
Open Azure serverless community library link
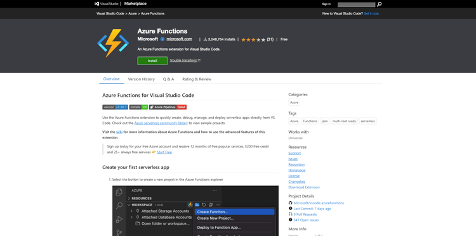pyautogui.click(x=161, y=123)
